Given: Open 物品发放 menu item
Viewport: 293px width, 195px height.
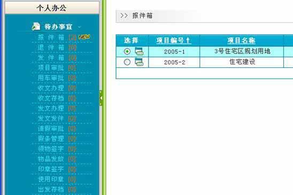Looking at the screenshot, I should 51,159.
